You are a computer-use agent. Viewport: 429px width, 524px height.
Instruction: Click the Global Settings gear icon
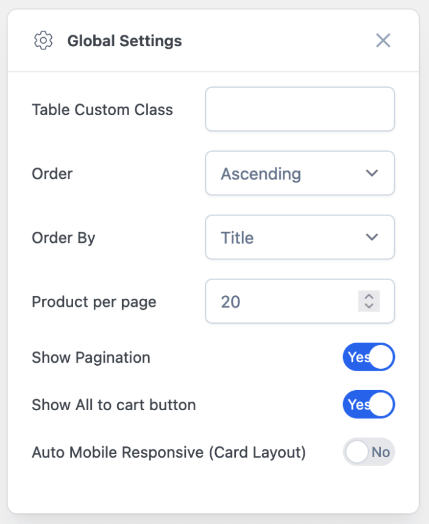tap(43, 41)
